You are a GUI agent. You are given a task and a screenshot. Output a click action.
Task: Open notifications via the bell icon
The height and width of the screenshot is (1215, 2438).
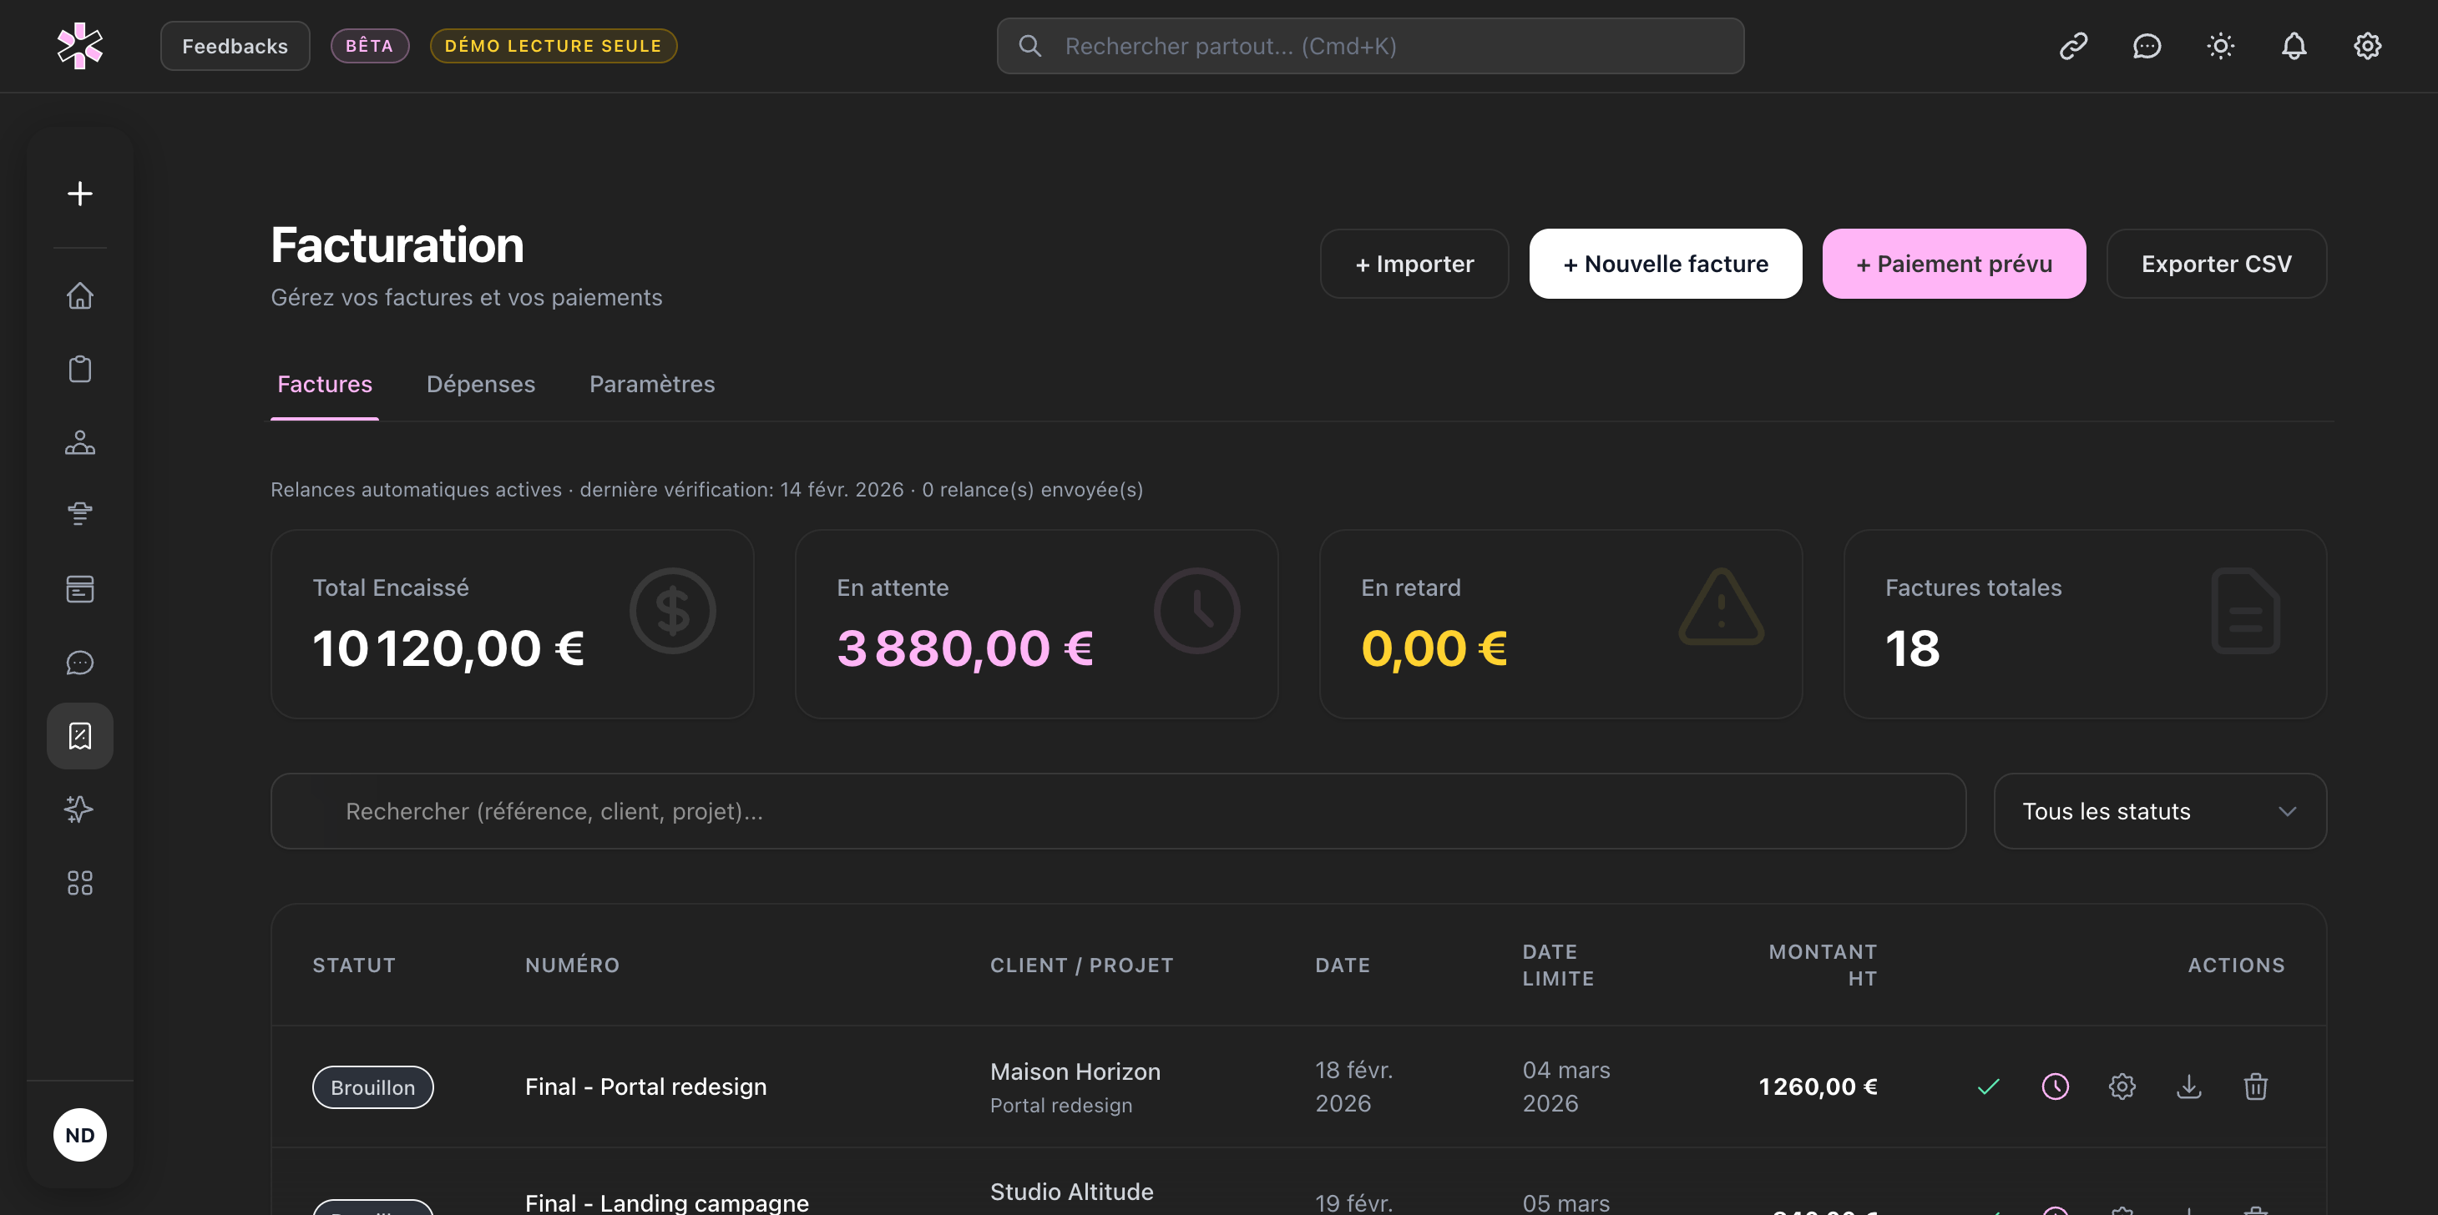[2294, 45]
